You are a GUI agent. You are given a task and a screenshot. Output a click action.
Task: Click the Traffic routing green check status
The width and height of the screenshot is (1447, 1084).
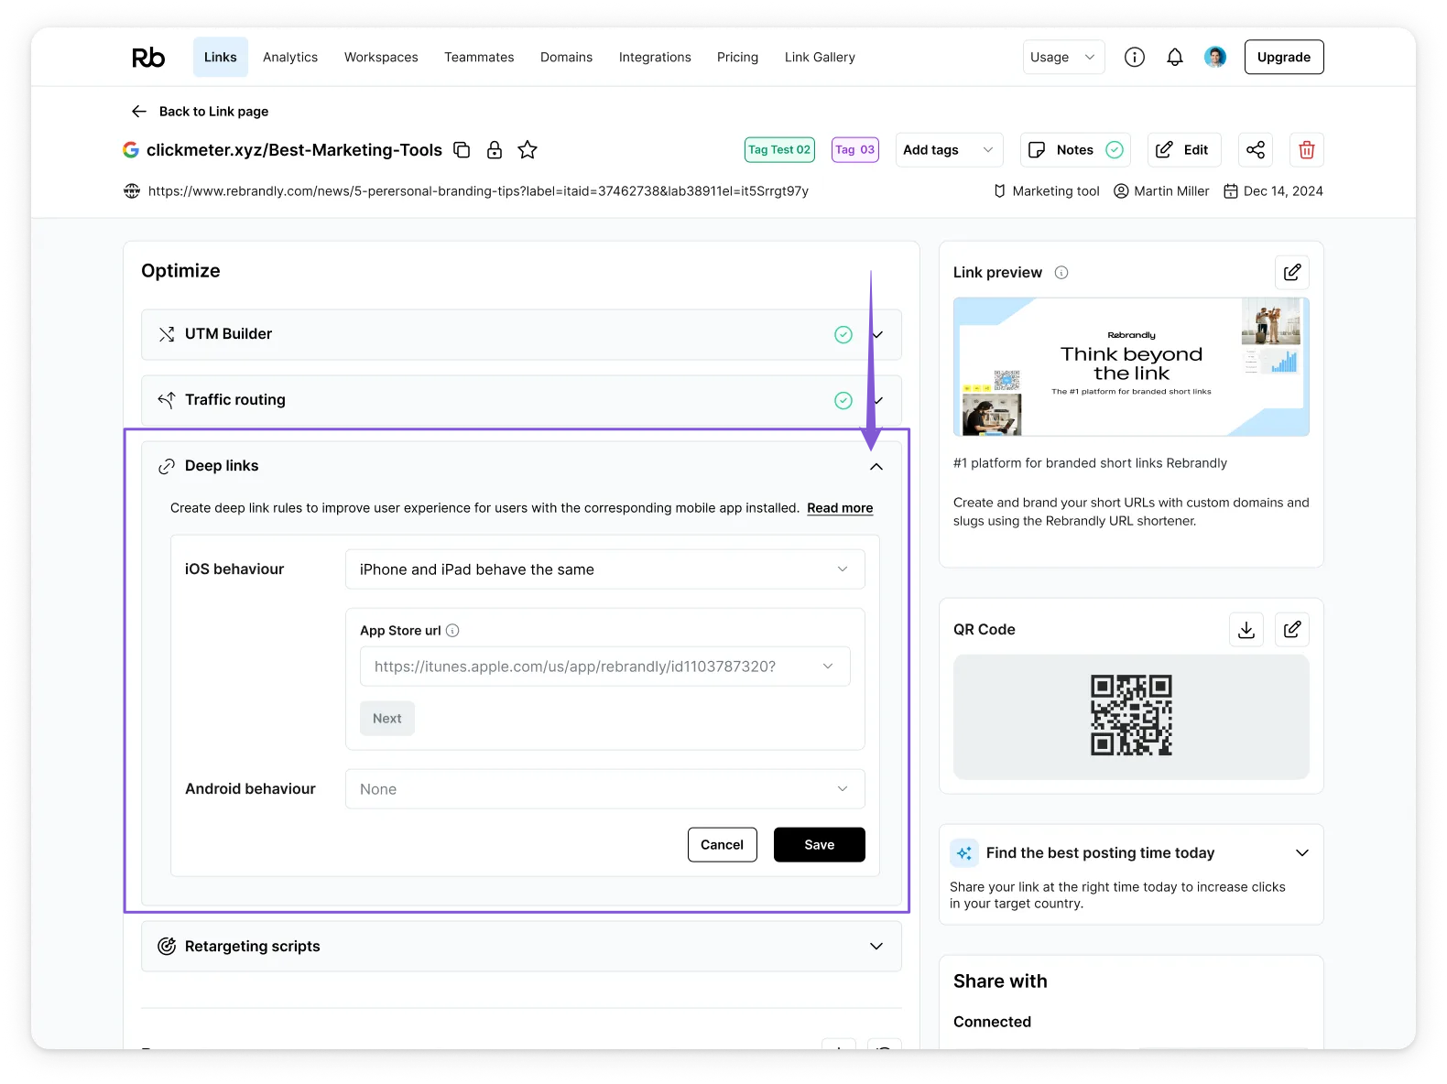pyautogui.click(x=843, y=401)
